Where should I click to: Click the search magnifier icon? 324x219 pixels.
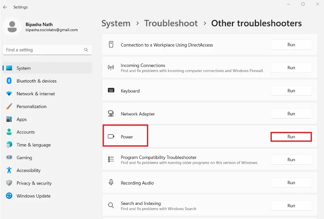[x=86, y=50]
